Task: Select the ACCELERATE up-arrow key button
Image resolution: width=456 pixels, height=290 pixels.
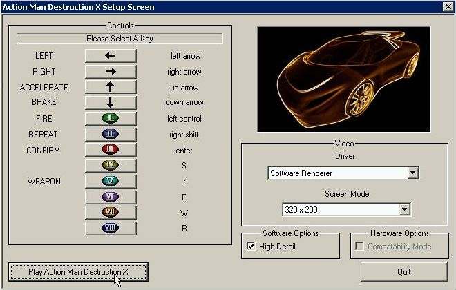Action: point(111,87)
